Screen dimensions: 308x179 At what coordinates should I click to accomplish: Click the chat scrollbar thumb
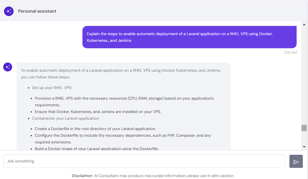tap(304, 128)
